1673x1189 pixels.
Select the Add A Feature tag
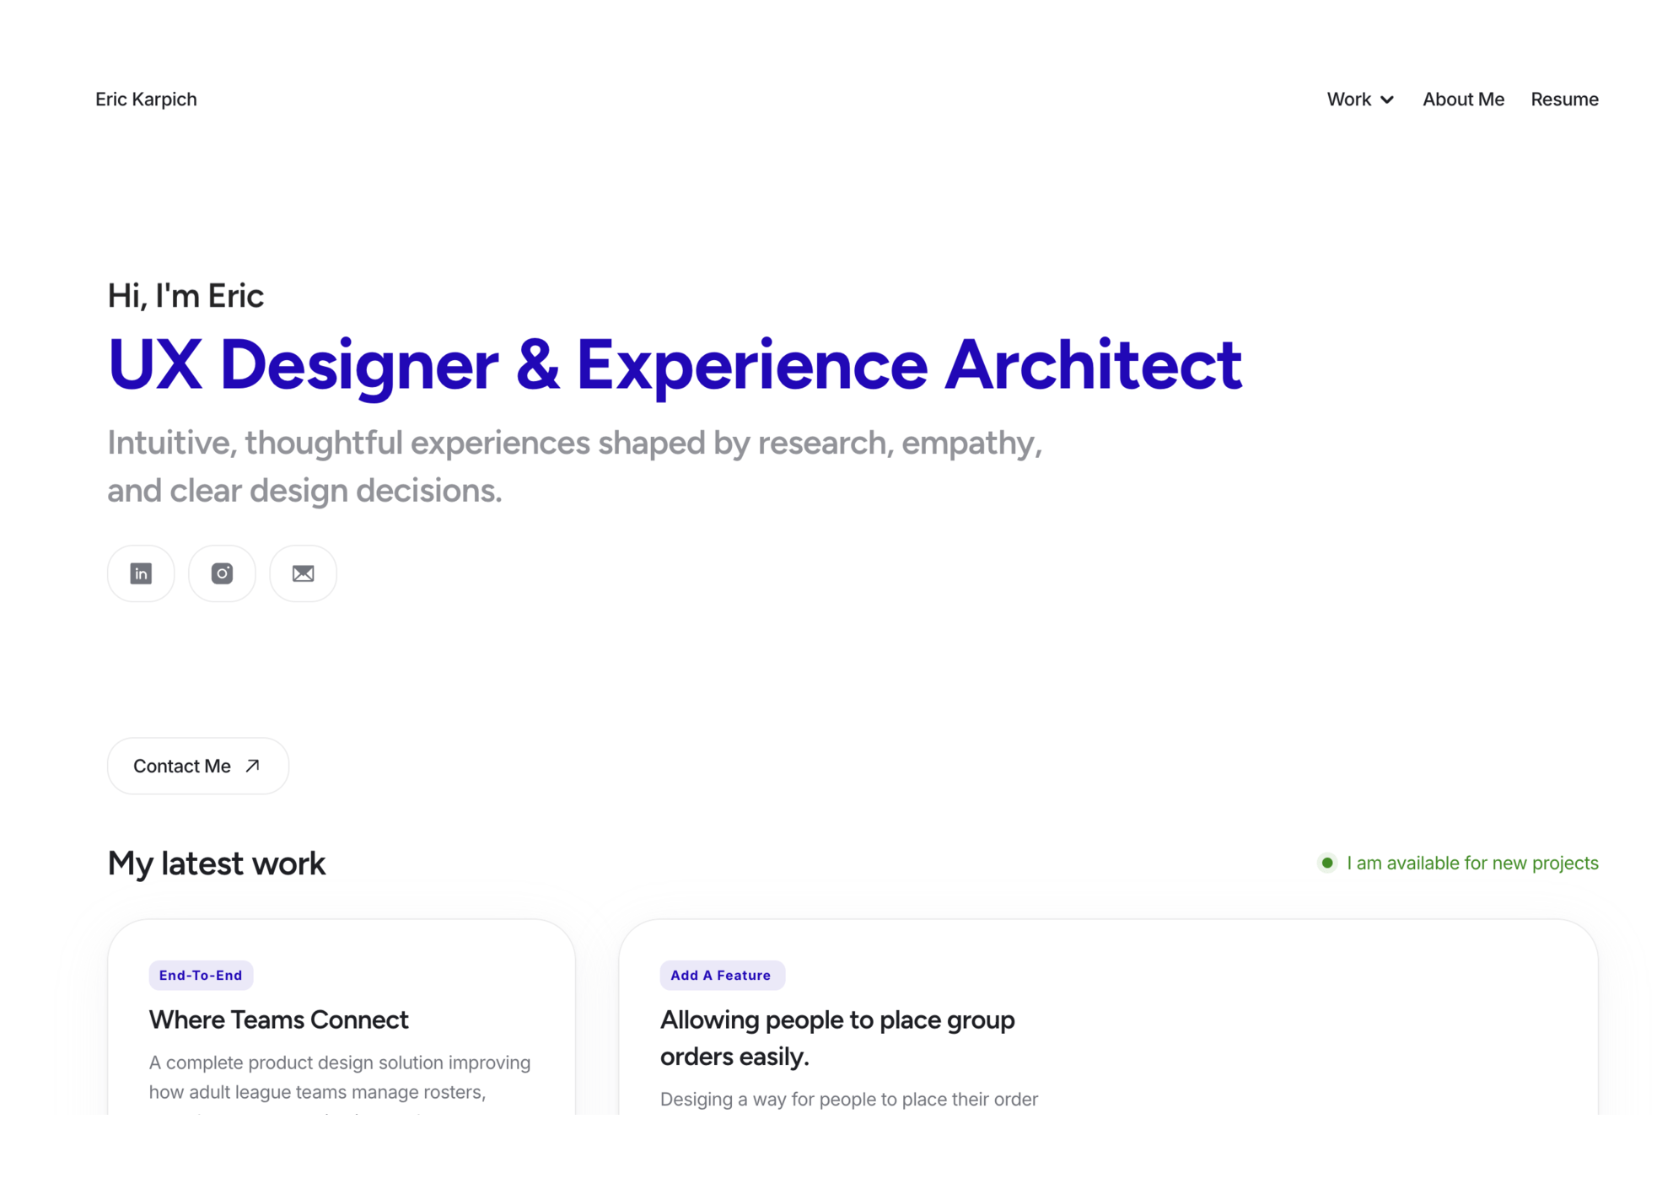click(721, 975)
